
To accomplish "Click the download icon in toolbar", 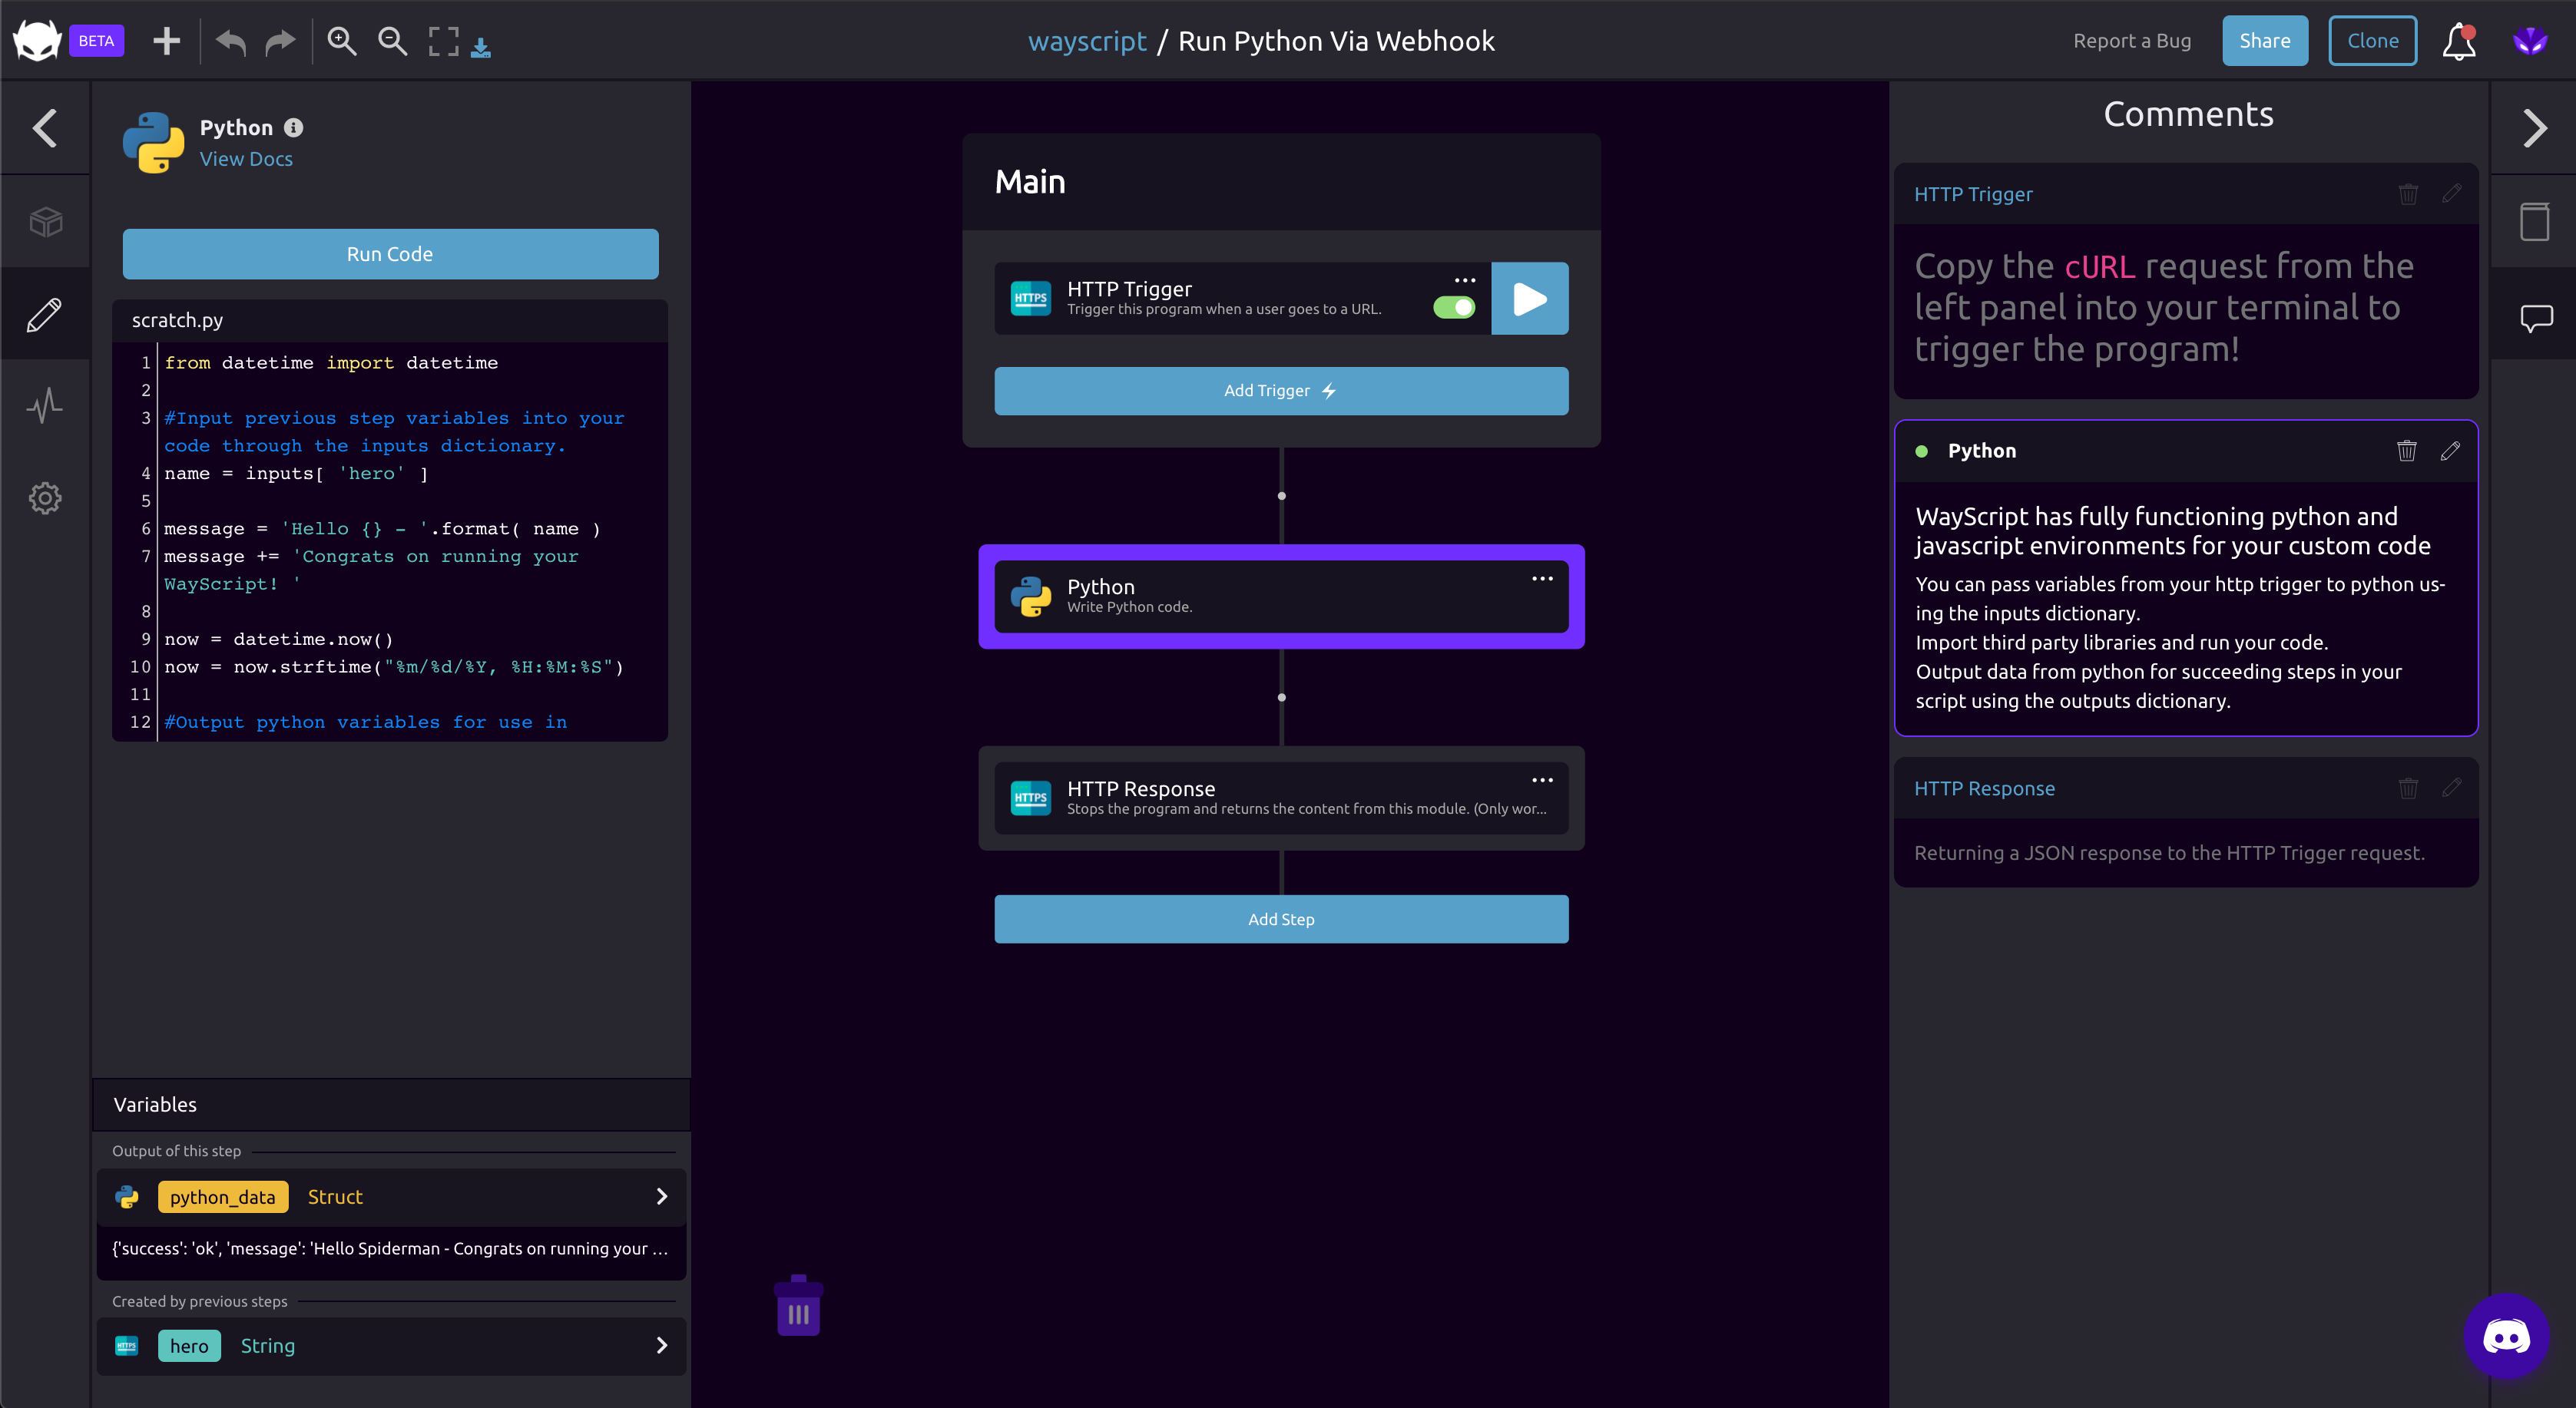I will pyautogui.click(x=481, y=47).
